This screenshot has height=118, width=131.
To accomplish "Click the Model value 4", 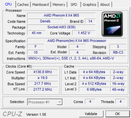I will click(x=77, y=47).
